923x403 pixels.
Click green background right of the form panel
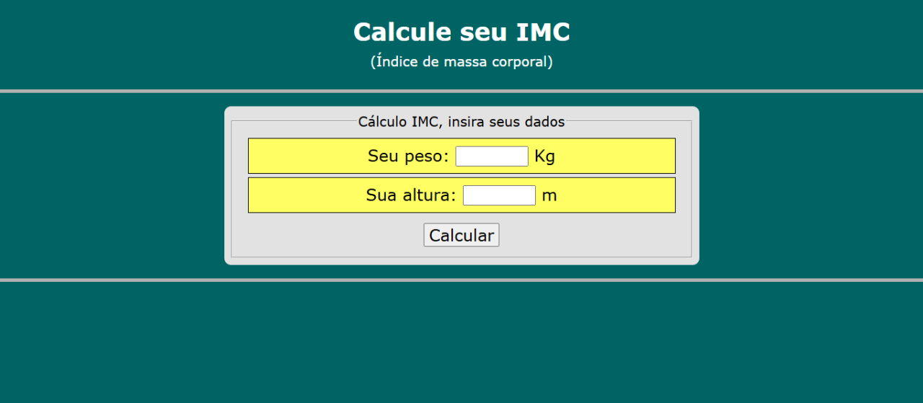(x=808, y=186)
